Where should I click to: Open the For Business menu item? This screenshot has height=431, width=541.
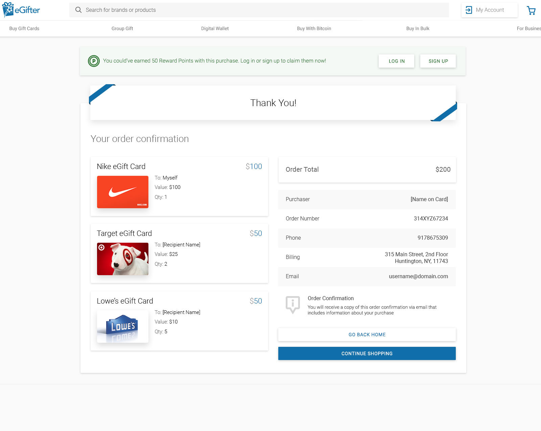coord(529,28)
